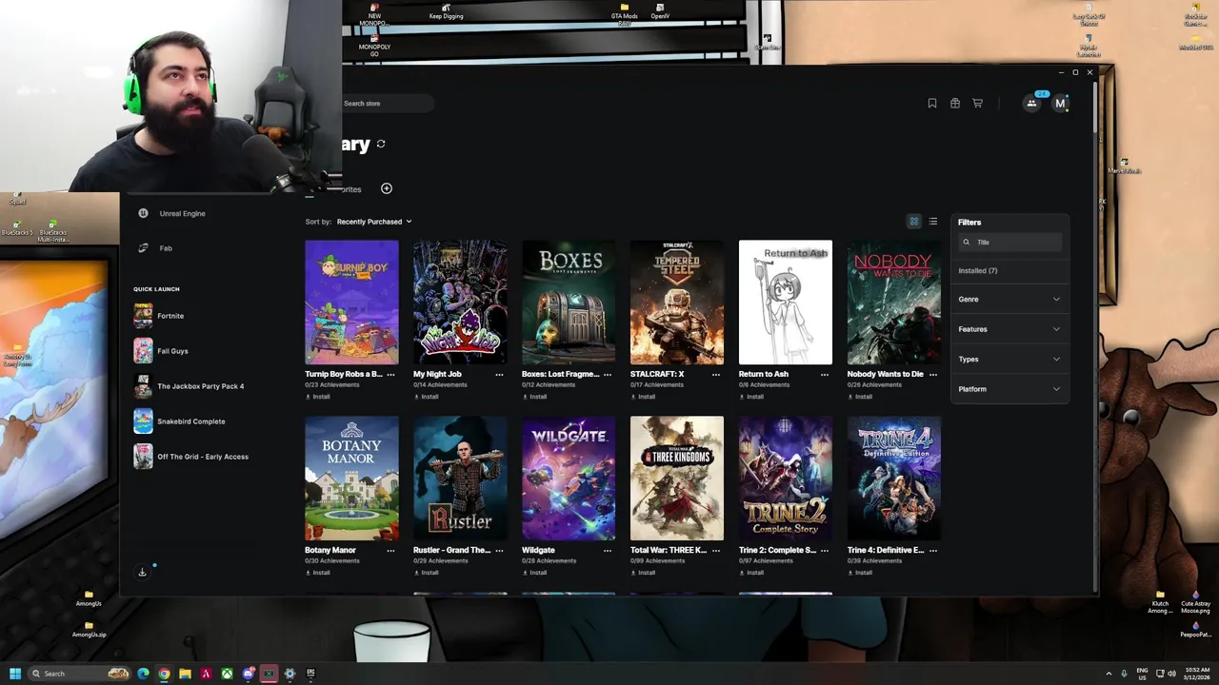Open the options menu for My Night Job

(499, 375)
